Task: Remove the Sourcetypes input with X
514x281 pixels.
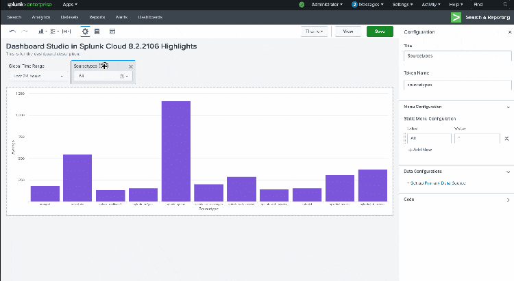Action: pos(131,66)
